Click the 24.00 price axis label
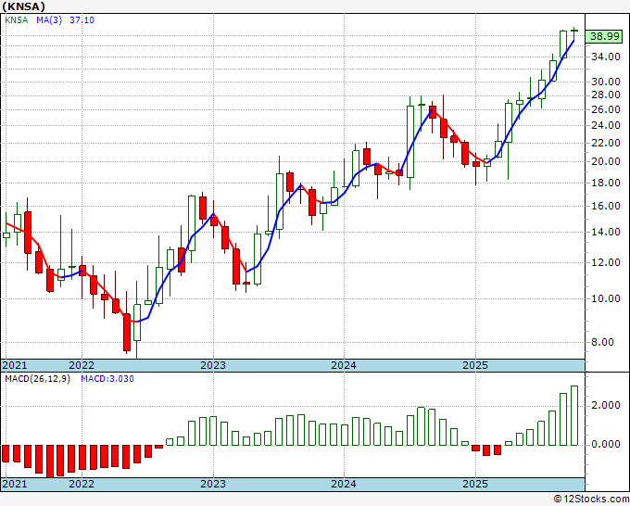Viewport: 630px width, 506px height. (x=606, y=125)
